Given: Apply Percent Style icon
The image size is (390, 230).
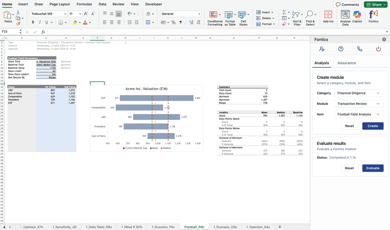Looking at the screenshot, I should coord(173,22).
